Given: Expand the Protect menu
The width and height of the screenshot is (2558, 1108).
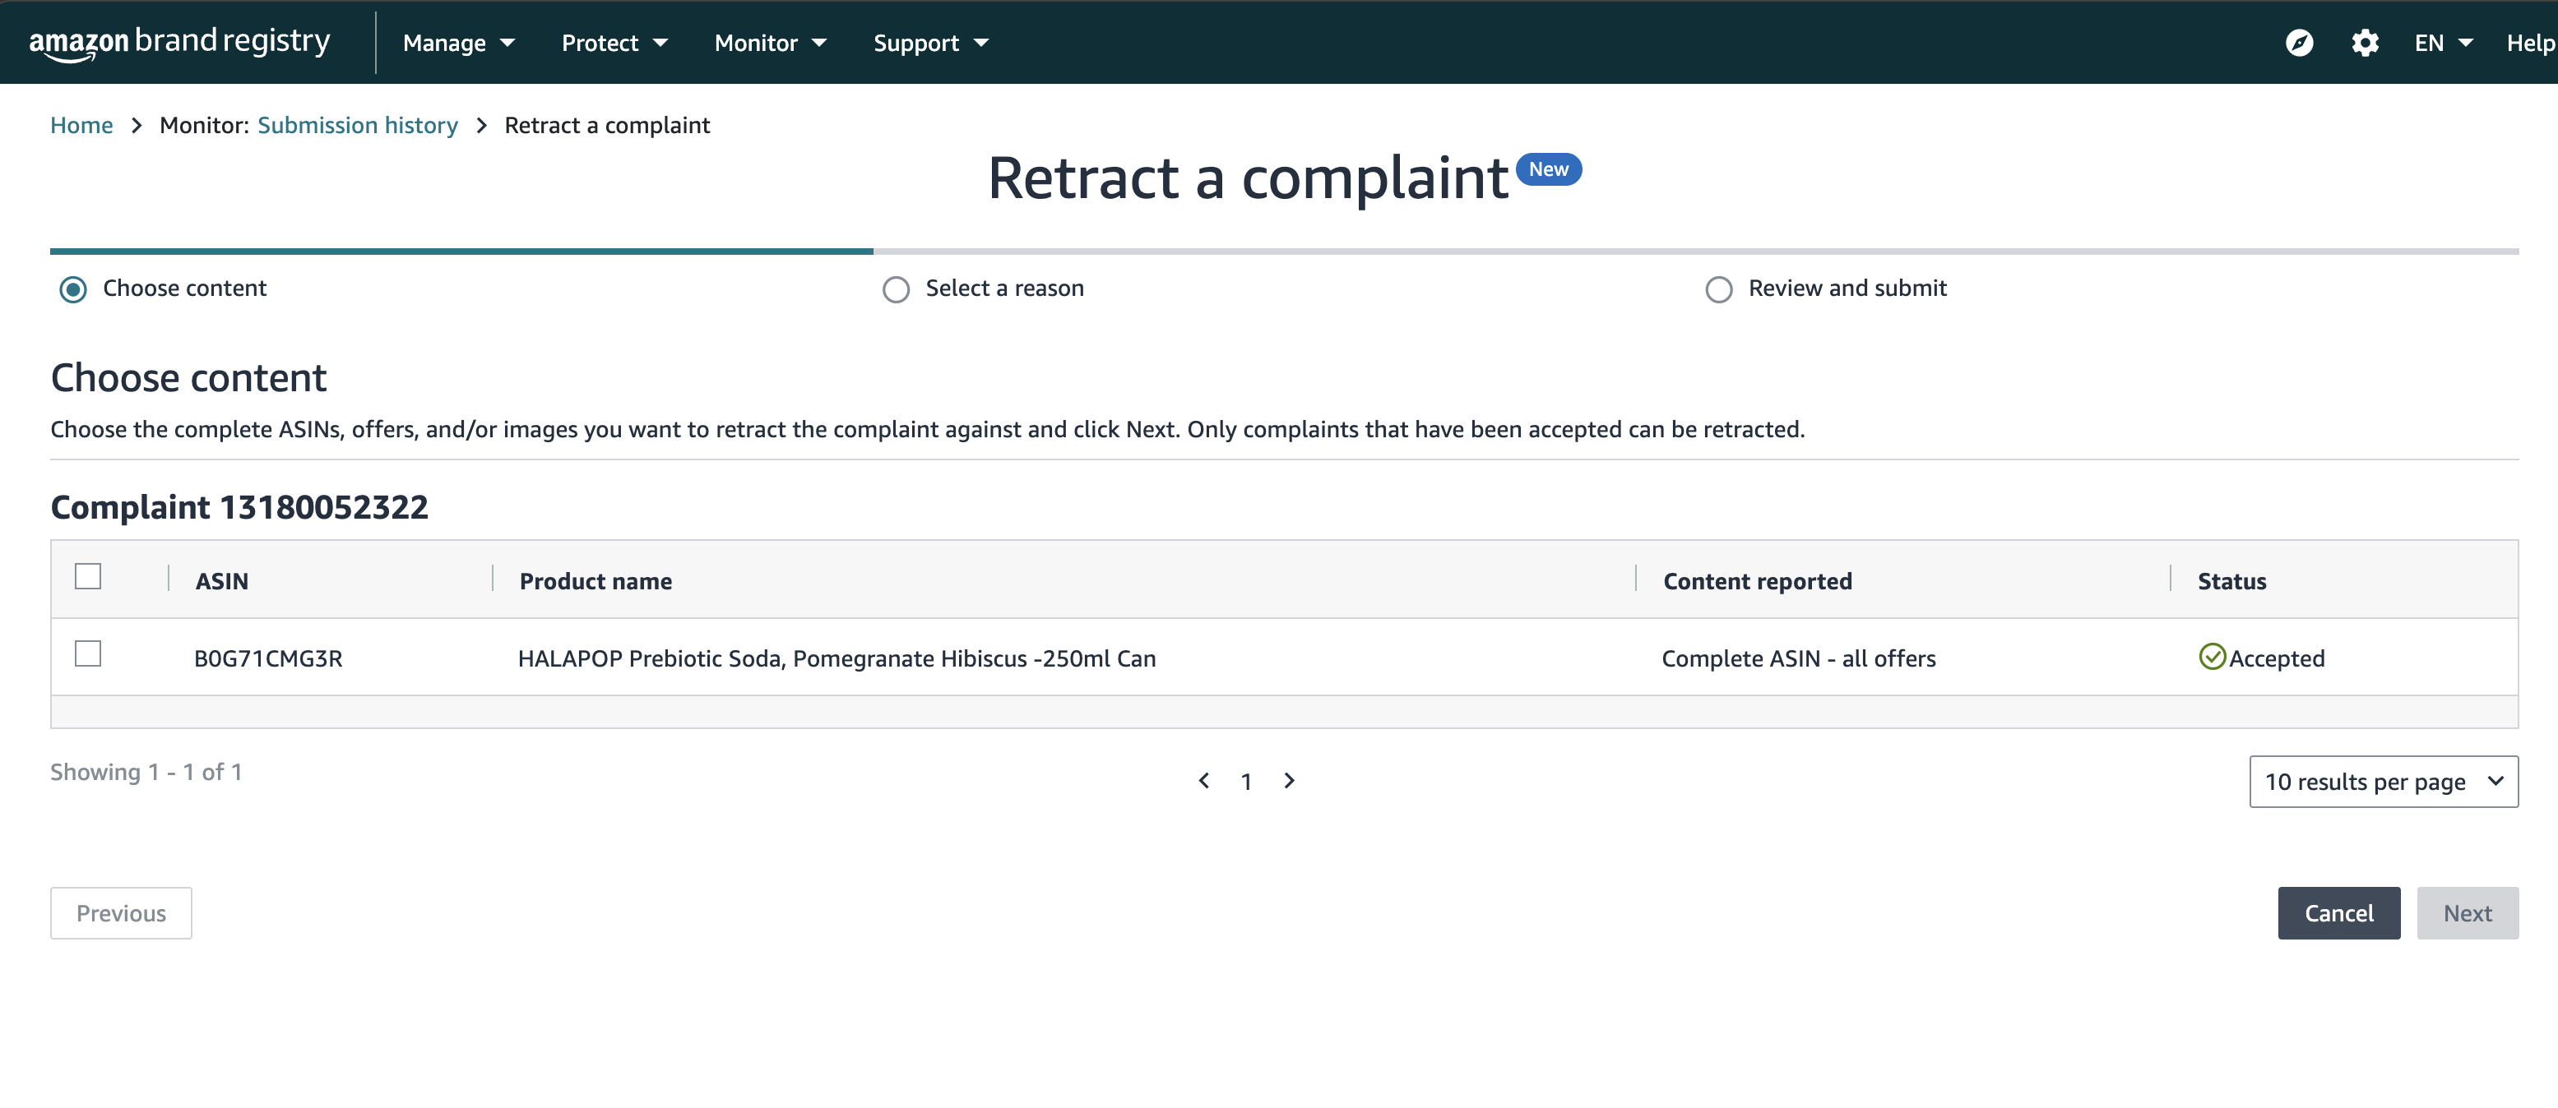Looking at the screenshot, I should (x=614, y=43).
